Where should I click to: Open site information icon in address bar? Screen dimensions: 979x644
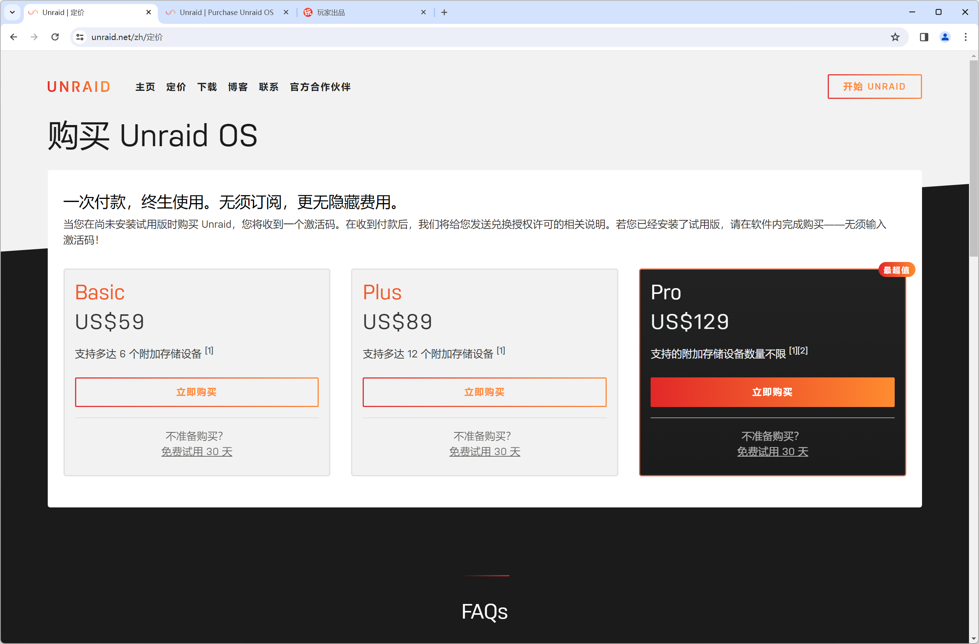80,37
